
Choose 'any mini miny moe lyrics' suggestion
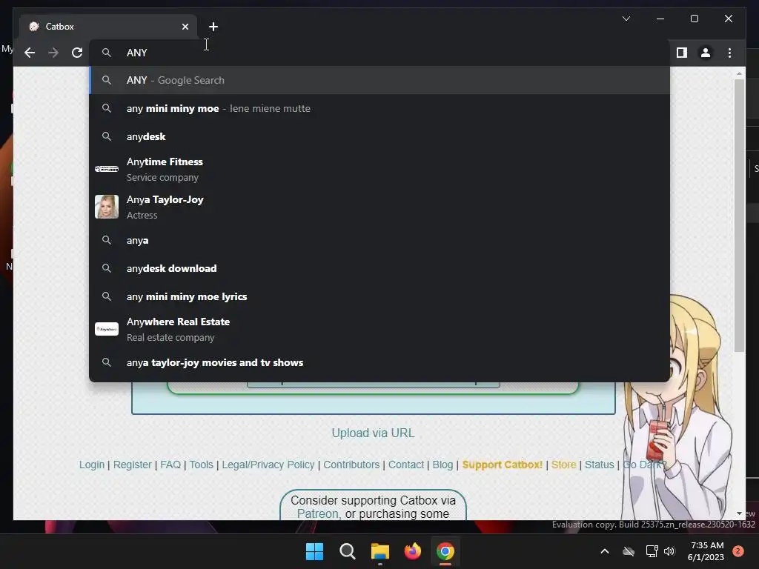tap(379, 296)
